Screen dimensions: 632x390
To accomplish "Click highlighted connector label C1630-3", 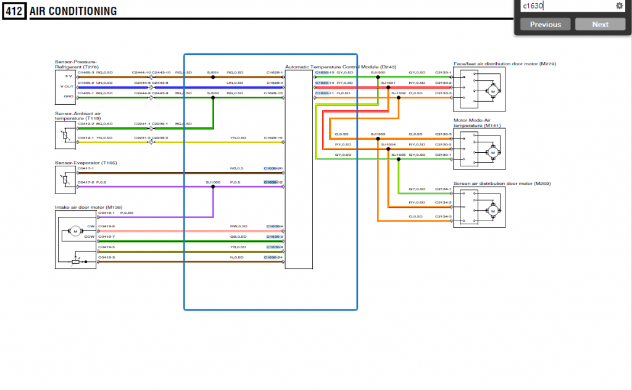I will tap(275, 237).
